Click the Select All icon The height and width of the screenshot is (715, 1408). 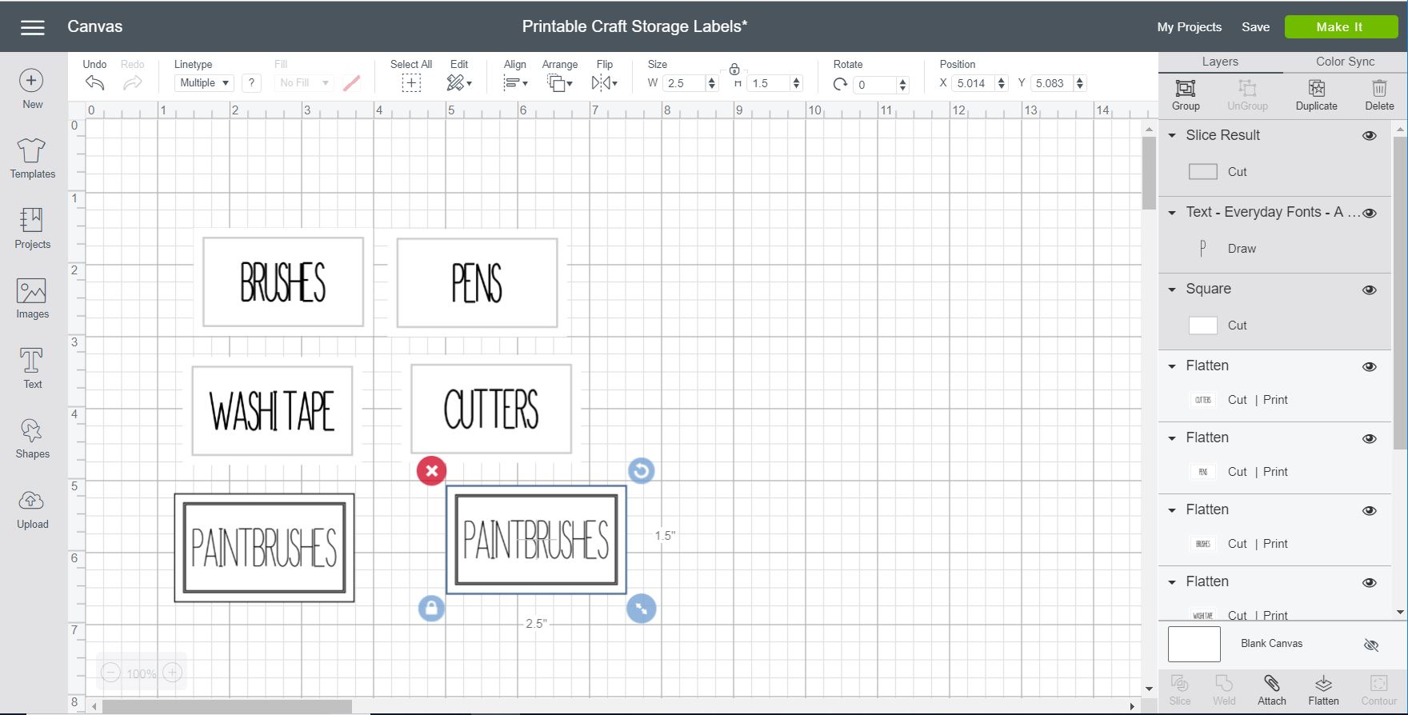coord(411,82)
